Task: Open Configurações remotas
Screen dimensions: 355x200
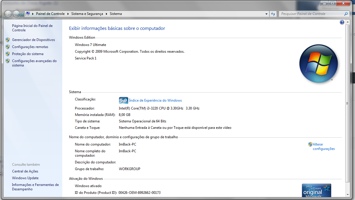Action: (x=30, y=47)
